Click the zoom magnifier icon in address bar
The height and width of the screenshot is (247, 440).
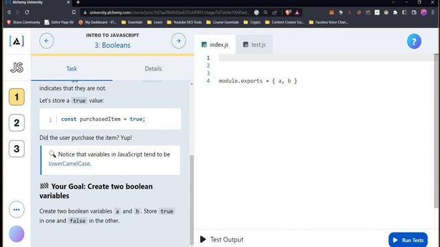265,12
